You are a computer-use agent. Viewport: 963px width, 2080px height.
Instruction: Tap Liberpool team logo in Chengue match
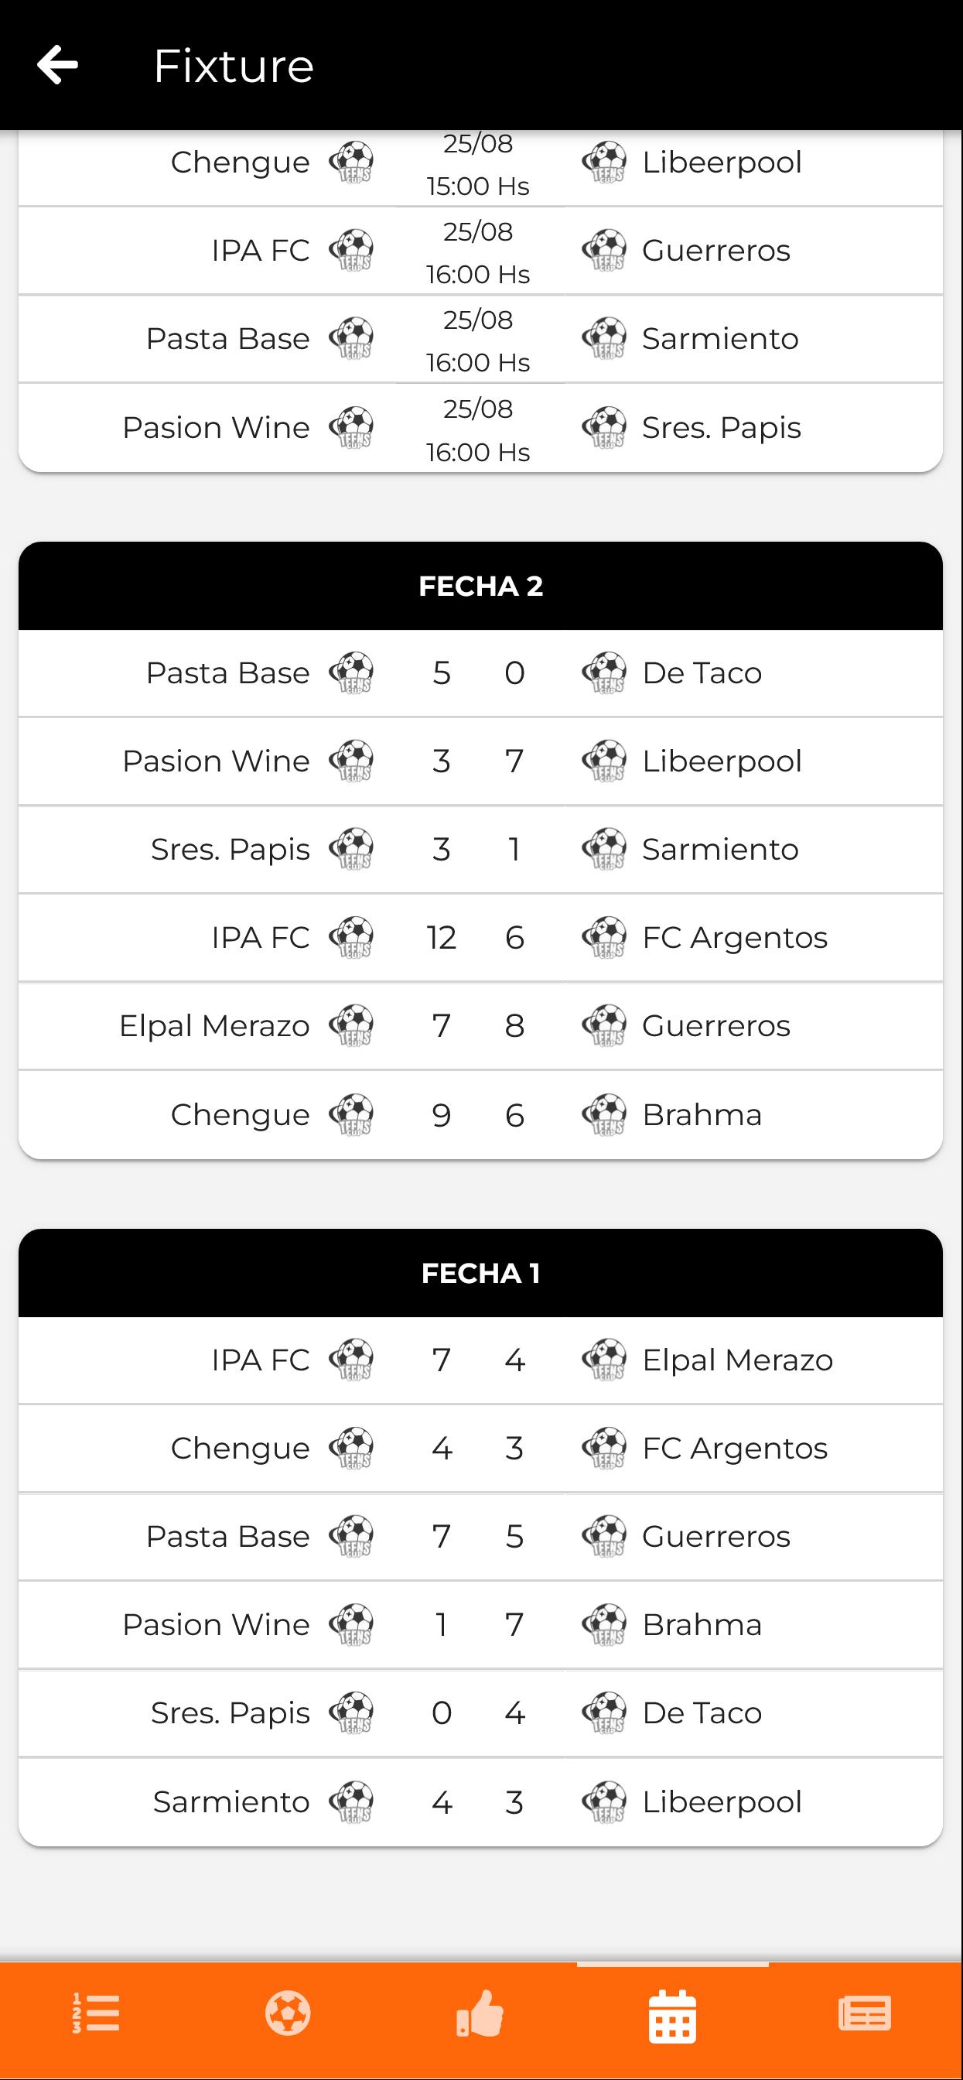[604, 162]
